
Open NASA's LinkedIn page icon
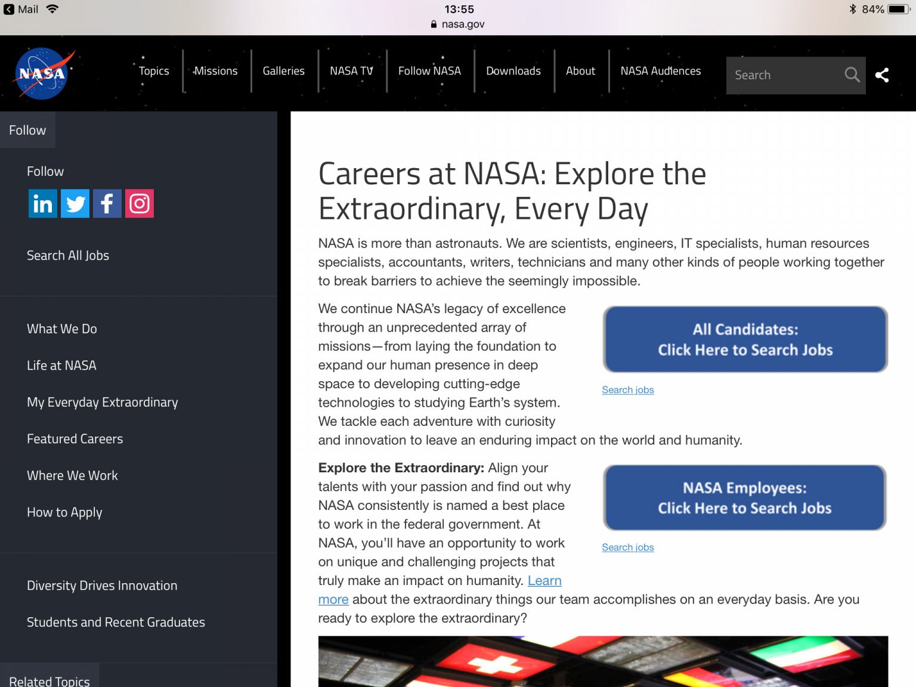(43, 203)
